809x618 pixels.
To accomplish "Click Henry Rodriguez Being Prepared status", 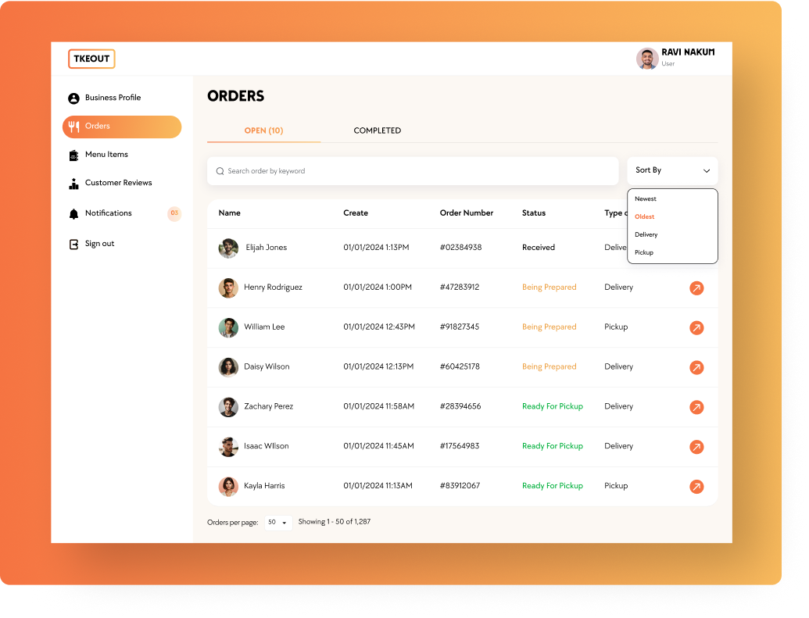I will click(549, 288).
